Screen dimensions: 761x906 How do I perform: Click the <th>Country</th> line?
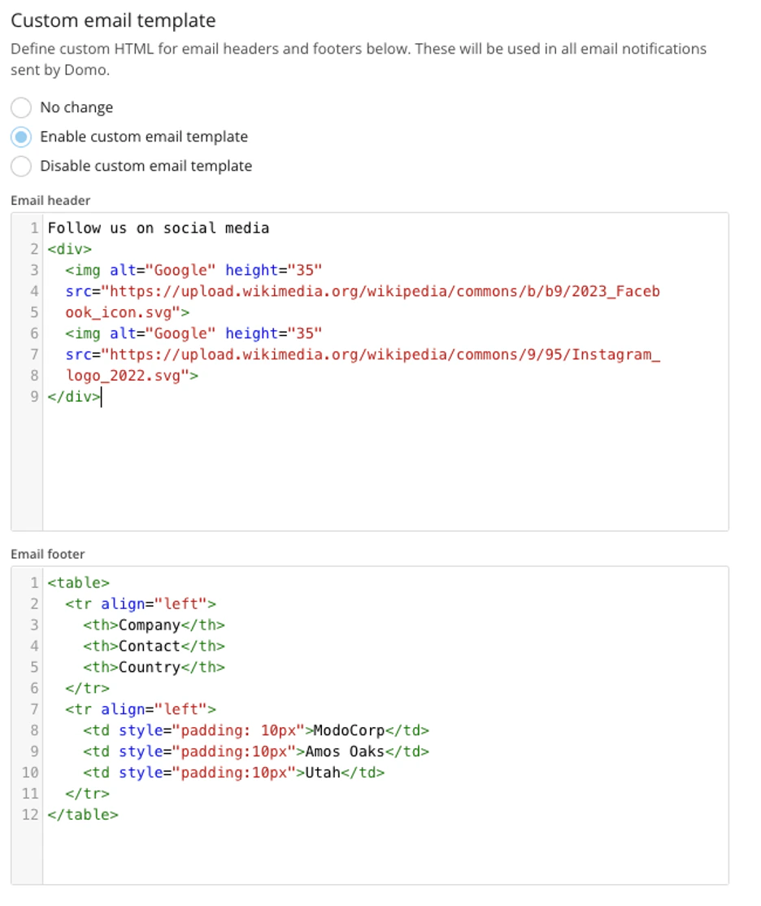[x=154, y=668]
